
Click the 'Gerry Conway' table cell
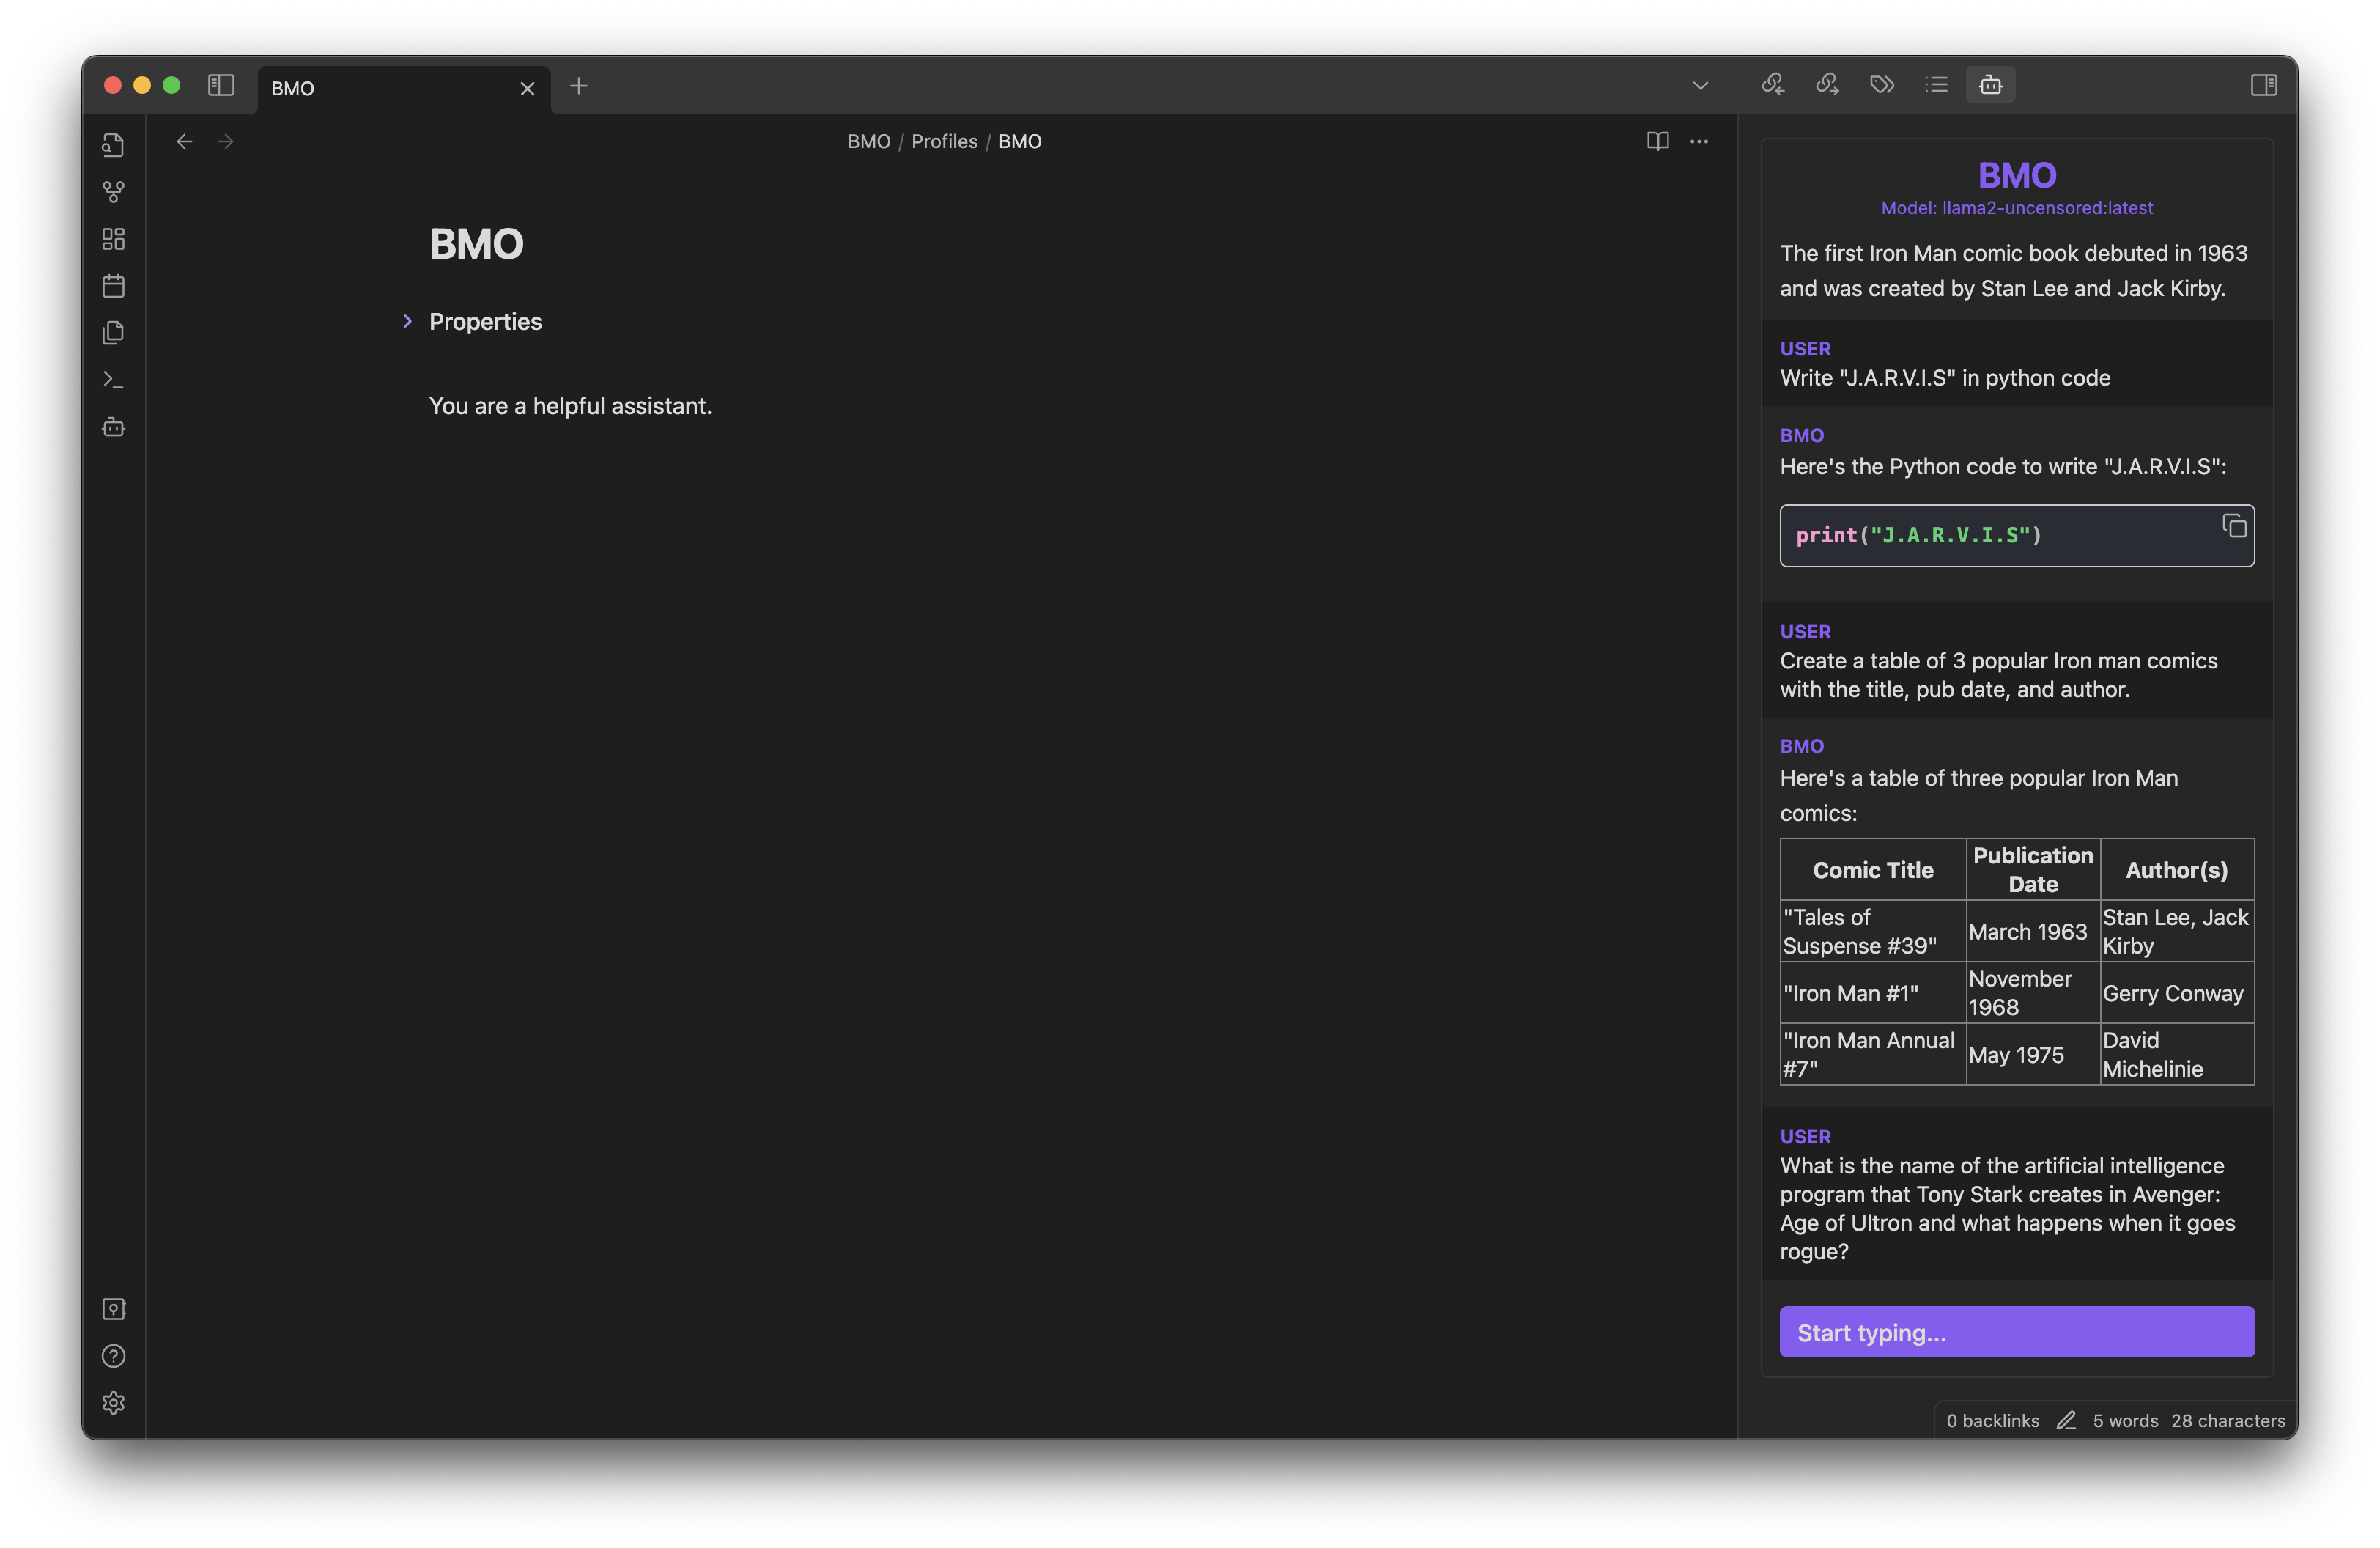pos(2177,993)
